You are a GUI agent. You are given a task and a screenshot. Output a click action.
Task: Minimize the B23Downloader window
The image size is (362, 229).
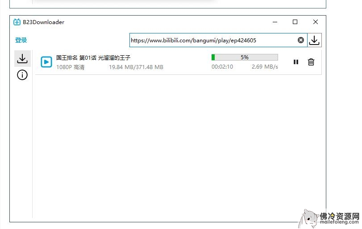click(274, 22)
